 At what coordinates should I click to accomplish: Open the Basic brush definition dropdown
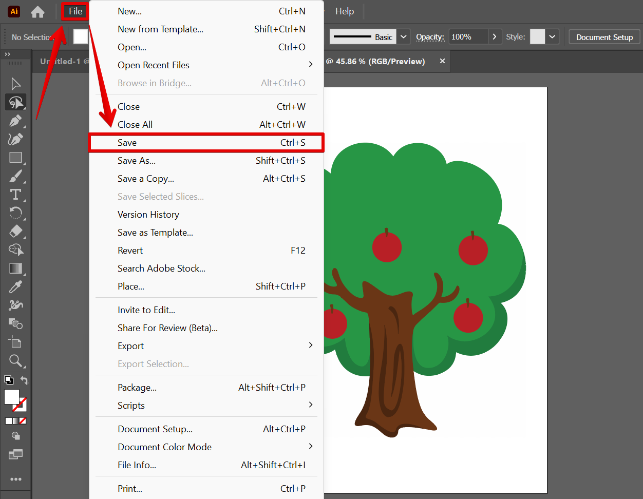point(404,37)
